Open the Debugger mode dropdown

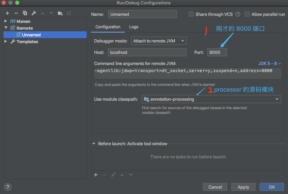(x=159, y=41)
